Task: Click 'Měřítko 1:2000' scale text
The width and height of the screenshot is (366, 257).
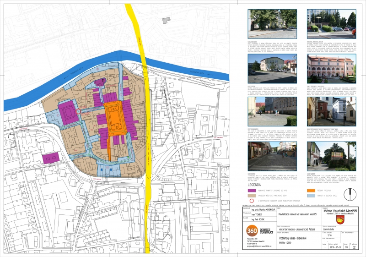Action: pyautogui.click(x=284, y=242)
